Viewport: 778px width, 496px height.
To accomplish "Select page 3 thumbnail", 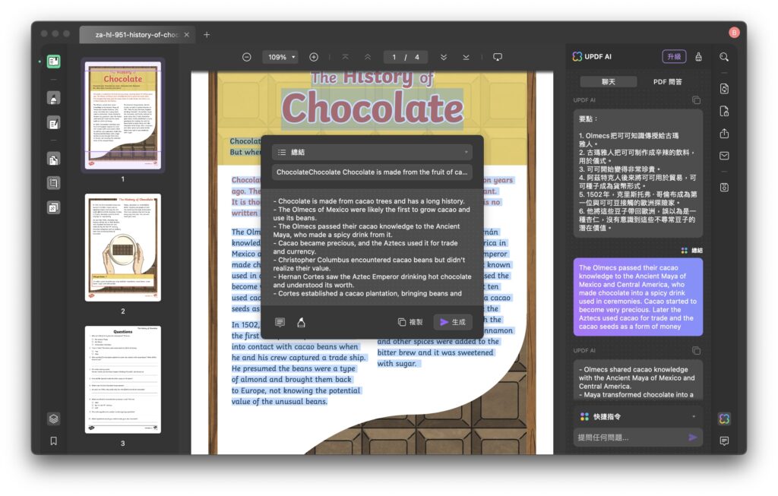I will [122, 380].
